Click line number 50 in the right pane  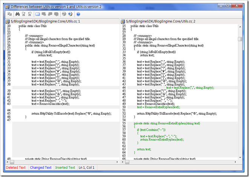coord(124,107)
